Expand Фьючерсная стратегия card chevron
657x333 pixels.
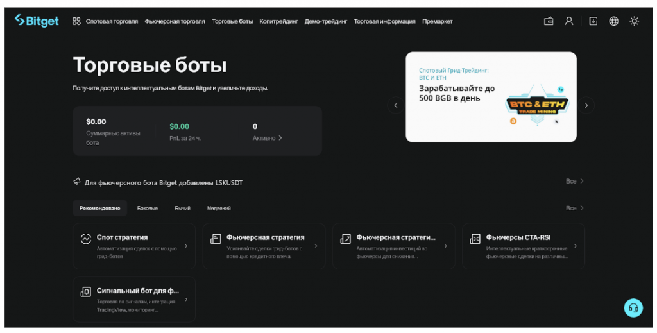316,246
